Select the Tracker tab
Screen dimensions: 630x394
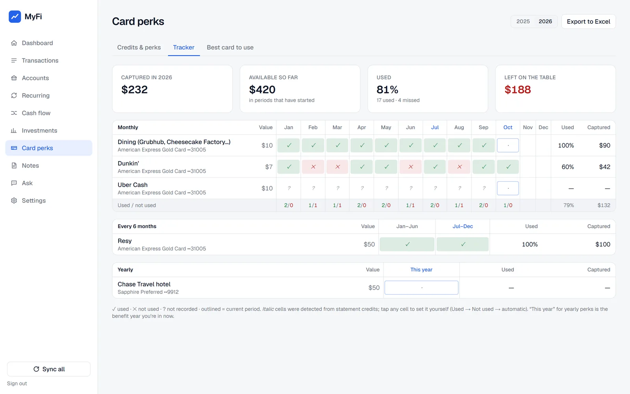[x=184, y=47]
